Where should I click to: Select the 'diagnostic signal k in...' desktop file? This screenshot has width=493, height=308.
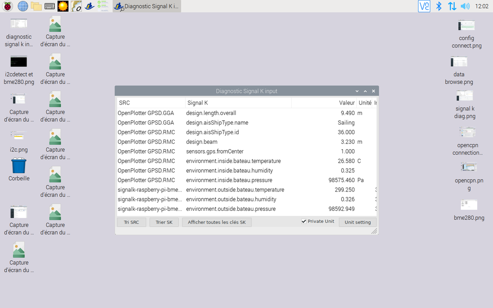pos(19,33)
